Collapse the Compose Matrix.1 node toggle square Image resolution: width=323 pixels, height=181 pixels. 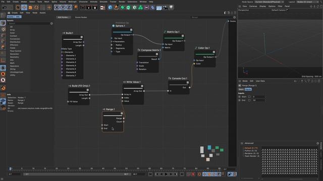(157, 54)
